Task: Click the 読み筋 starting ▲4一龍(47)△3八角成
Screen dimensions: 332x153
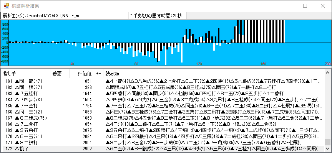Action: (213, 81)
